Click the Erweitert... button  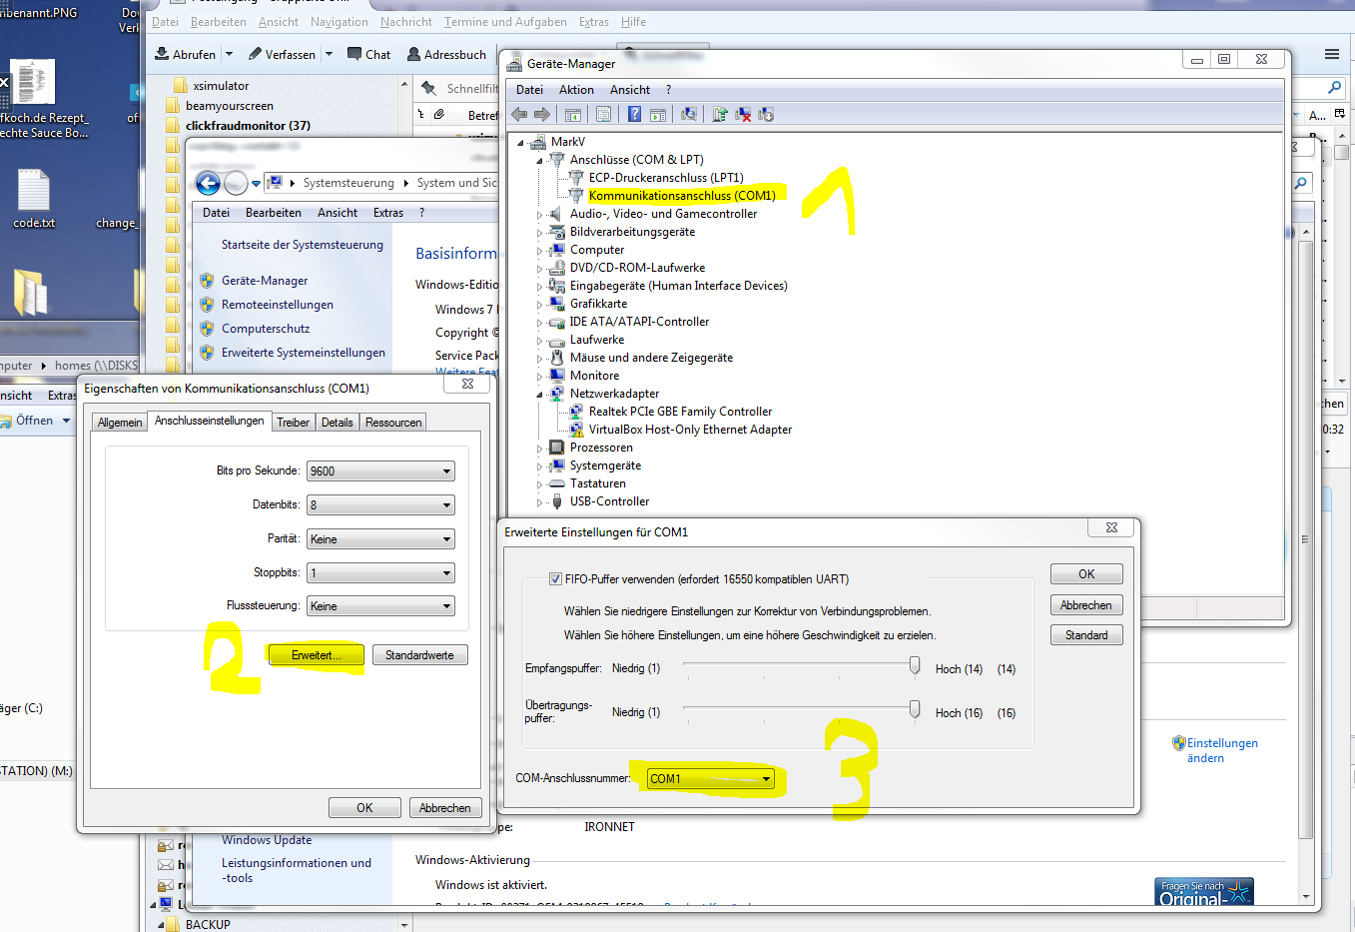click(x=316, y=655)
